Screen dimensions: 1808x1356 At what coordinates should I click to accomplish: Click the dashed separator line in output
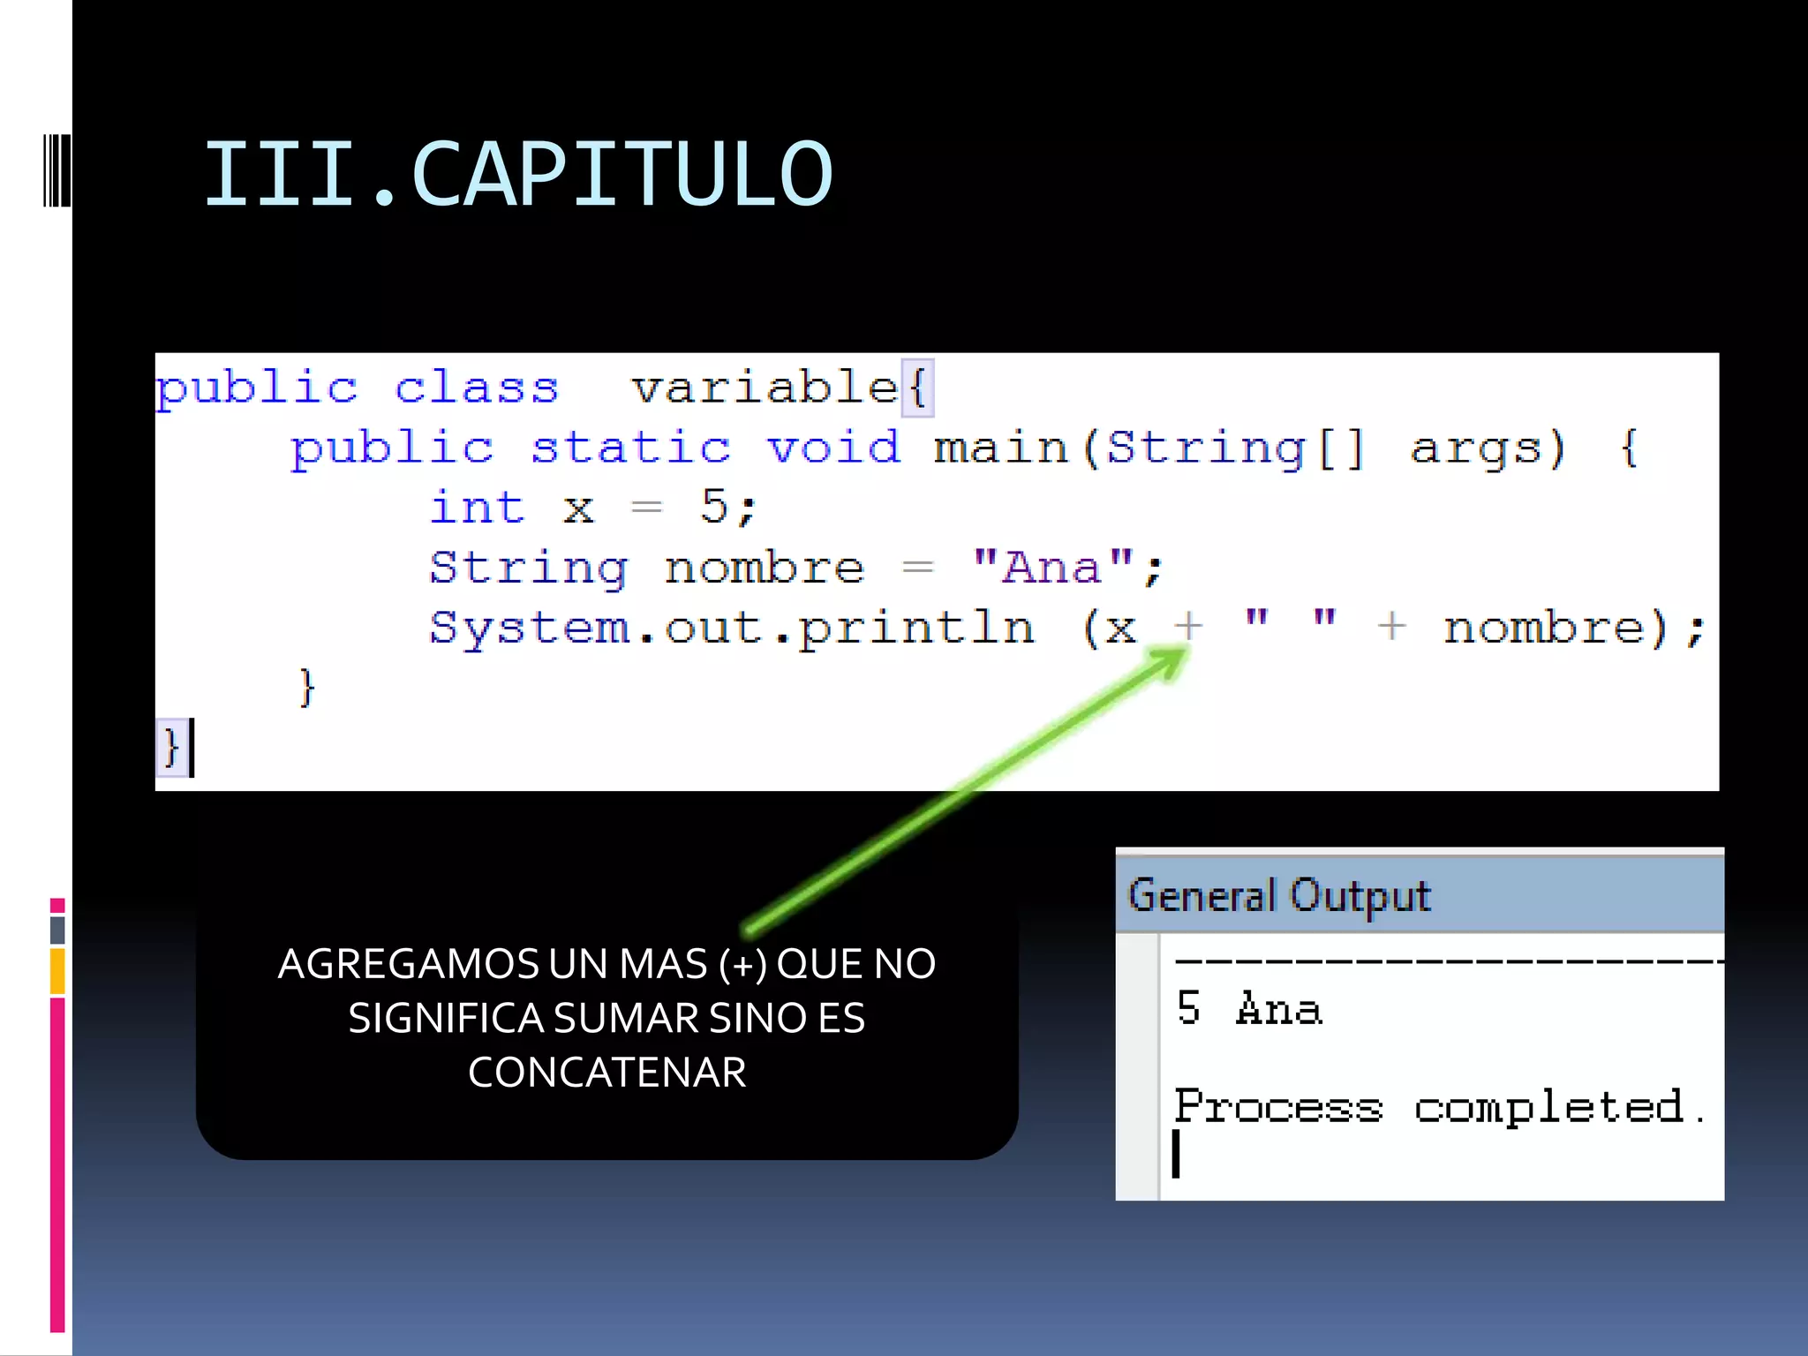(x=1449, y=962)
